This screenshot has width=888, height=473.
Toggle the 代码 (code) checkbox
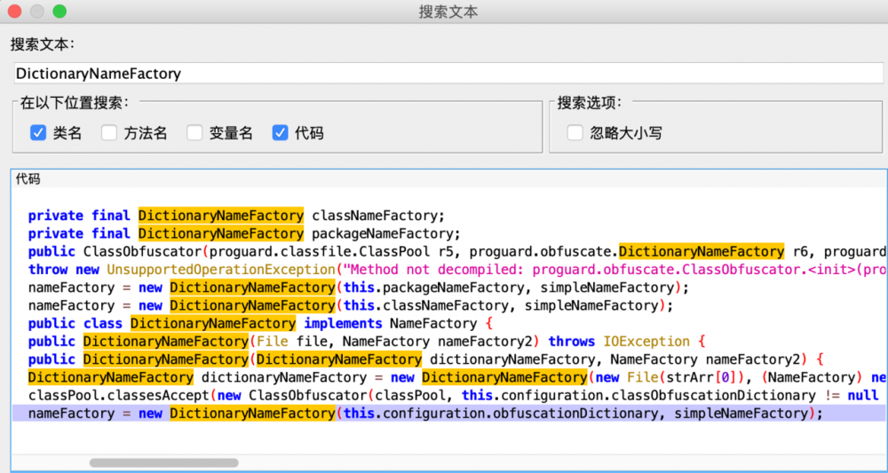(x=280, y=133)
